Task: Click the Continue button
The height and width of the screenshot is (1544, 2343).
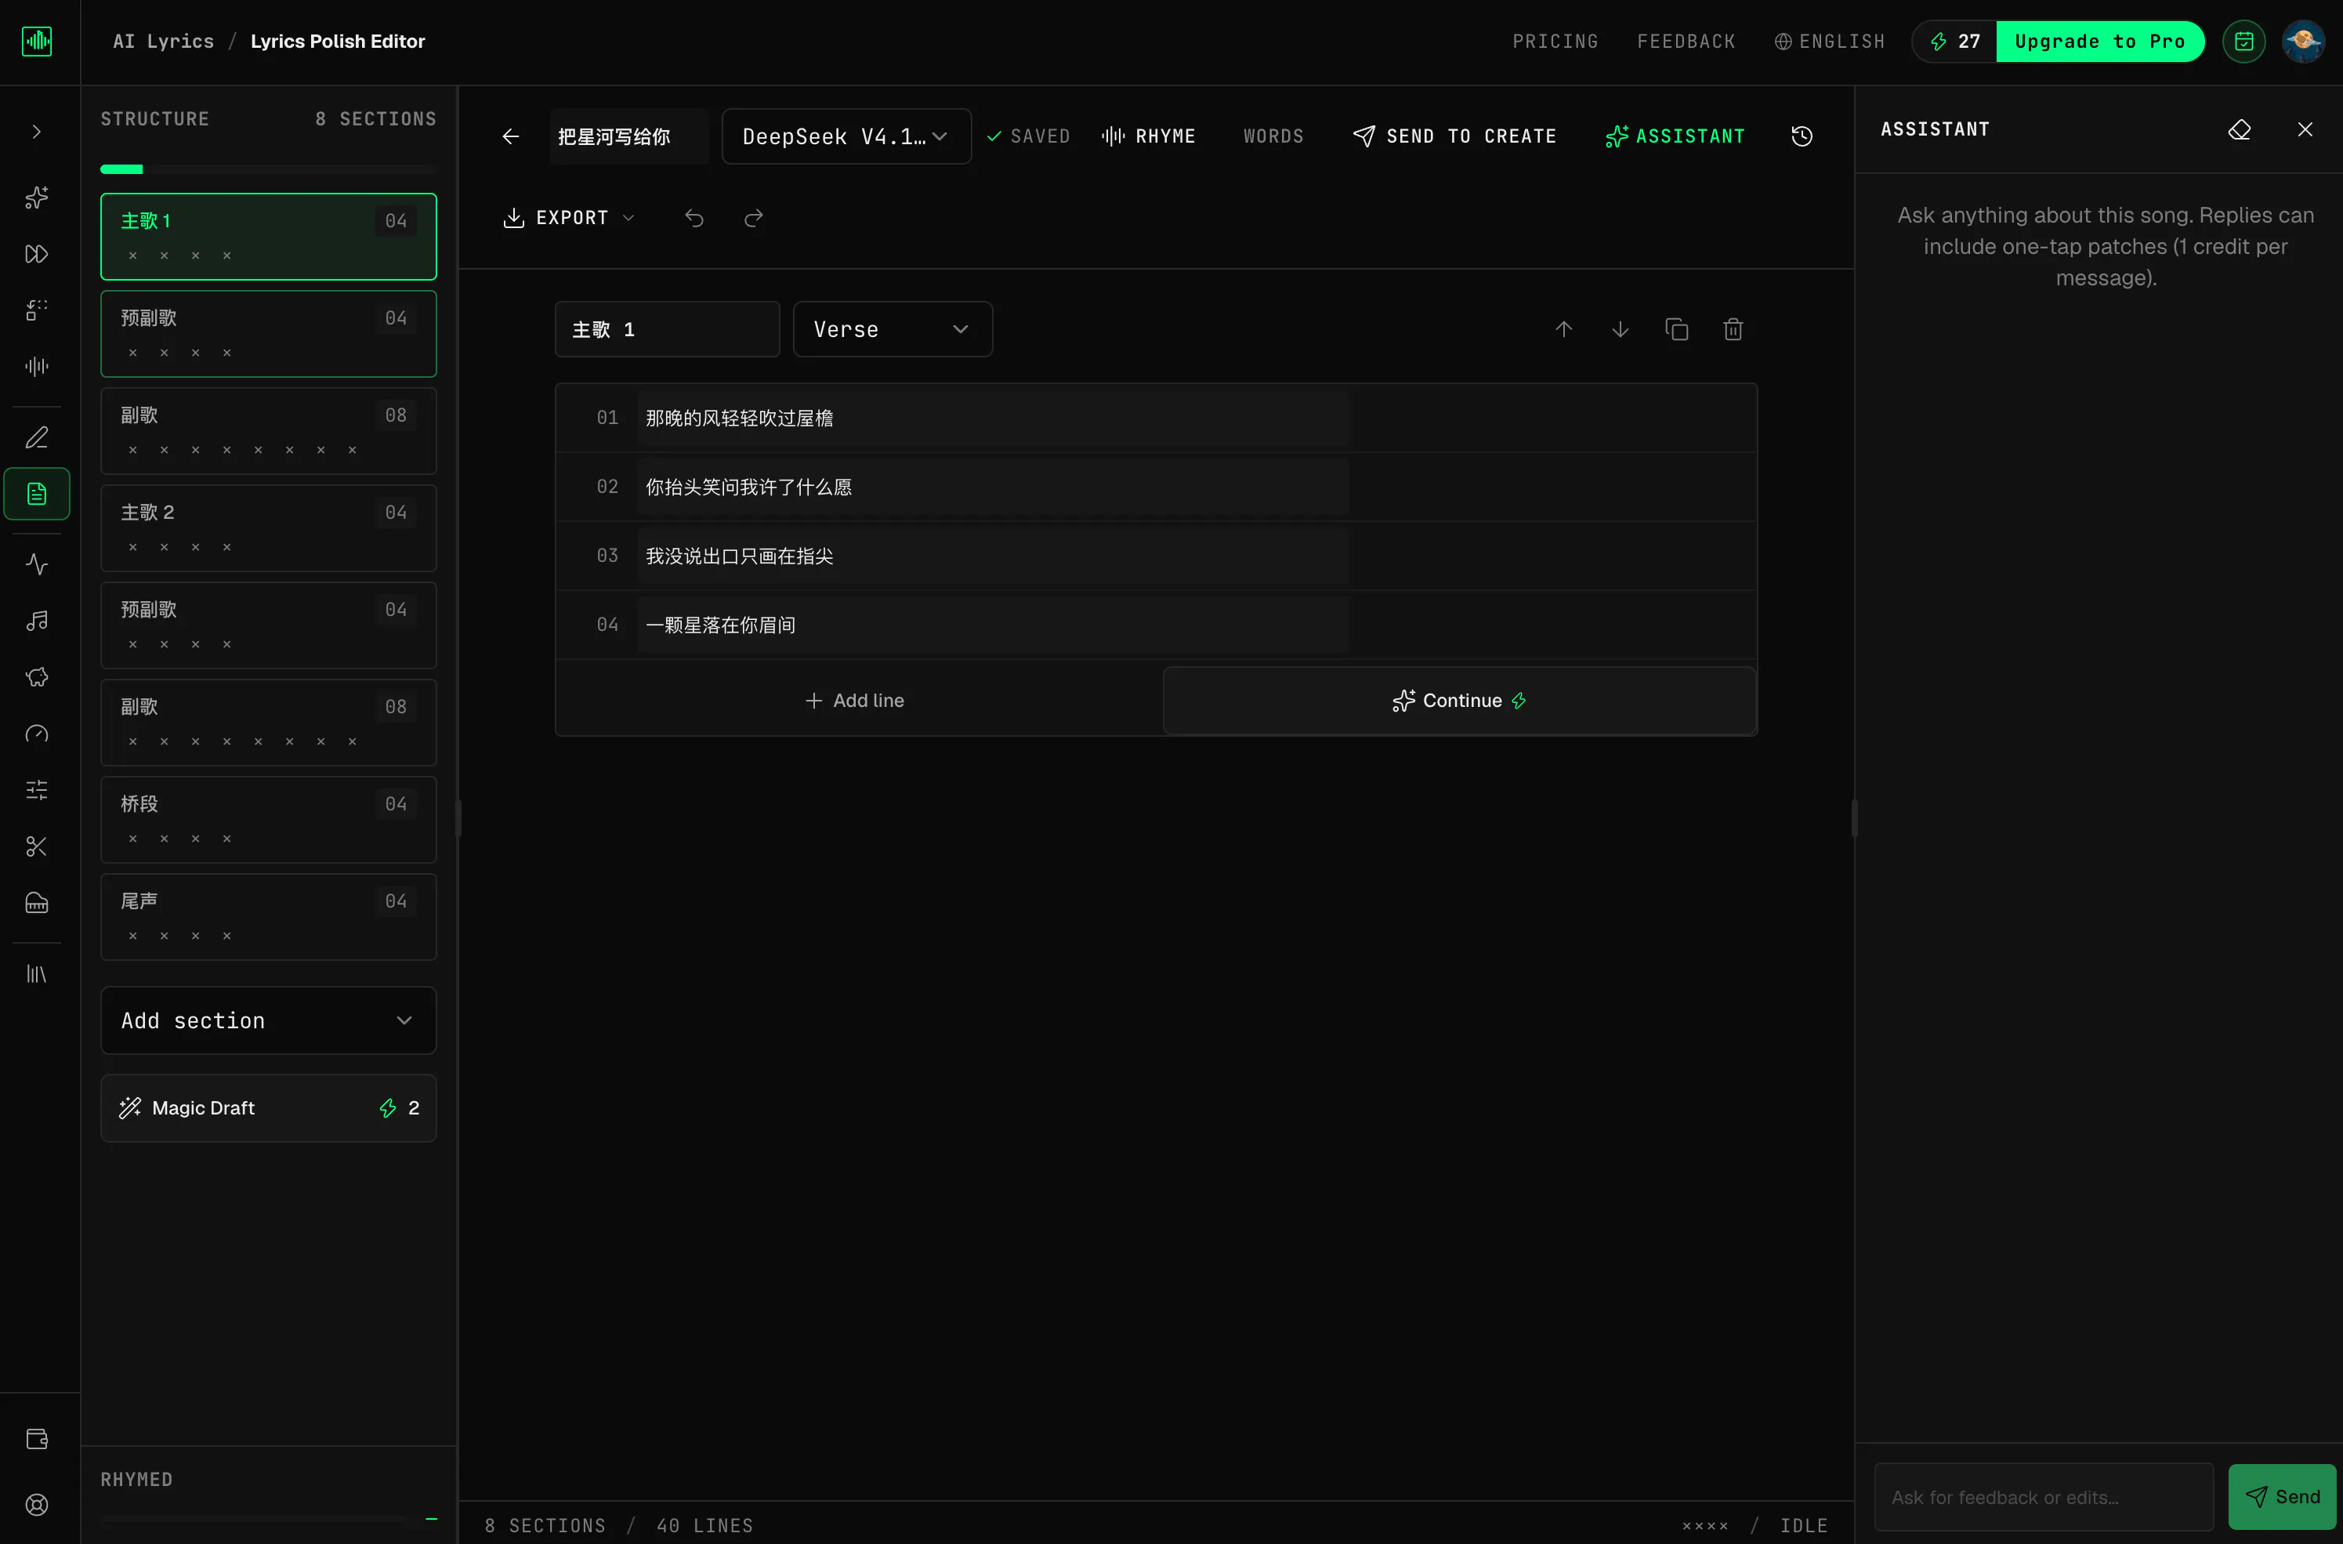Action: click(1459, 700)
